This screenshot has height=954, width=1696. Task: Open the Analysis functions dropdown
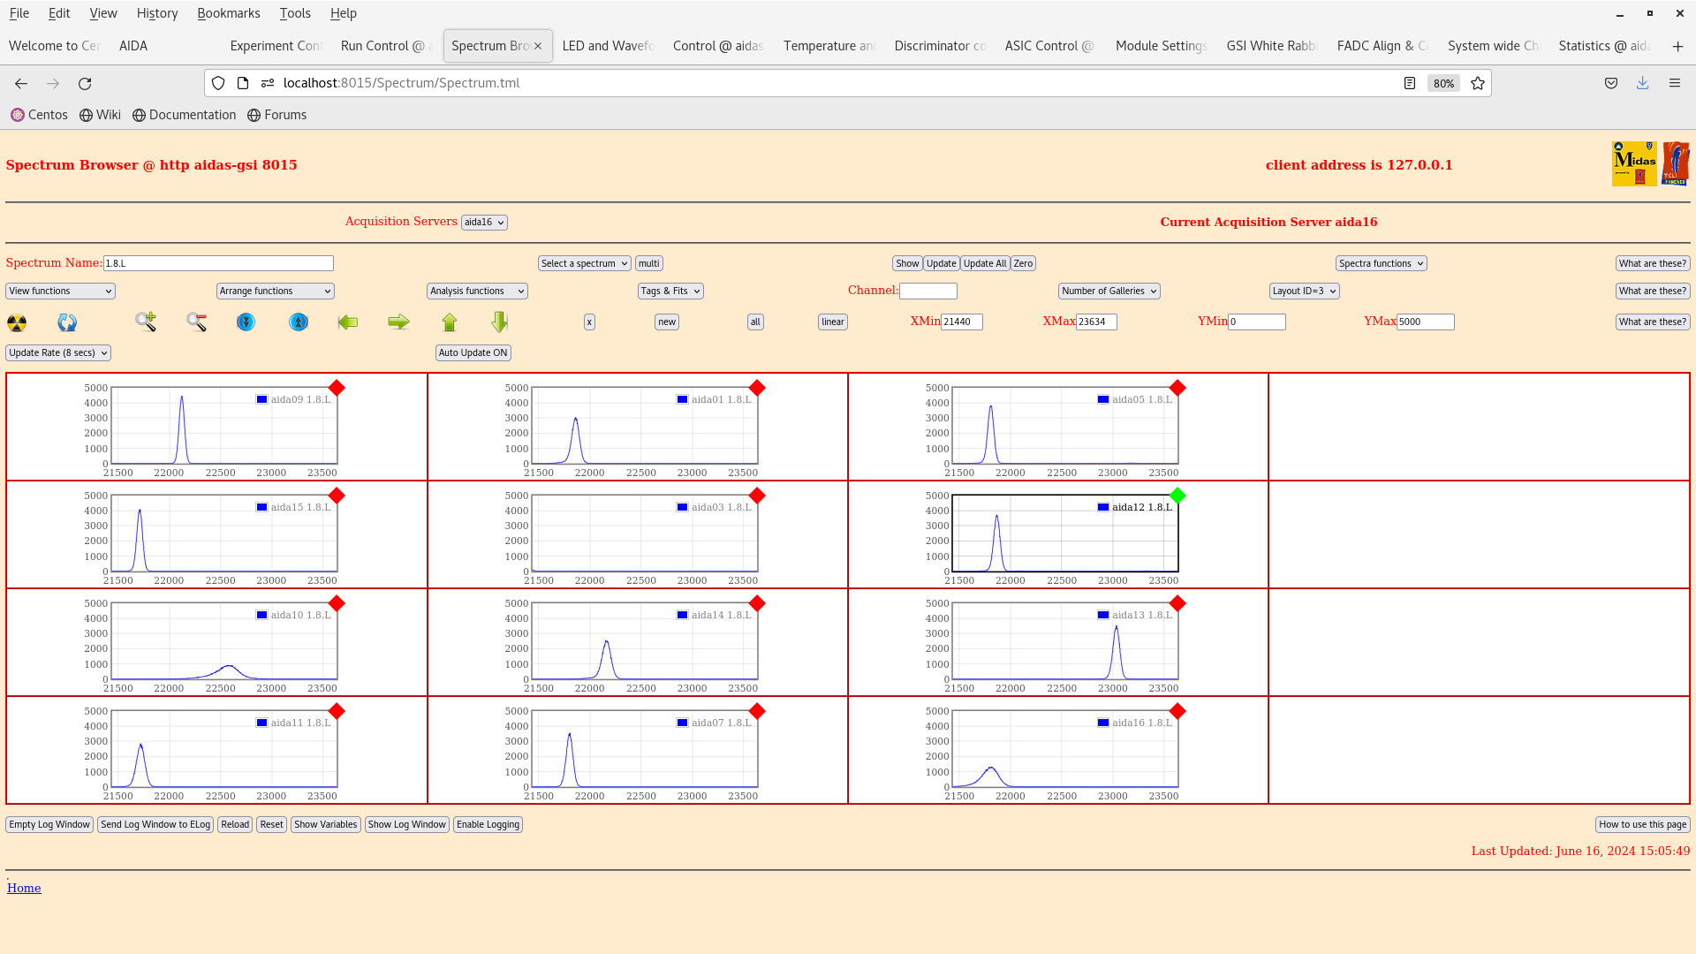(477, 291)
